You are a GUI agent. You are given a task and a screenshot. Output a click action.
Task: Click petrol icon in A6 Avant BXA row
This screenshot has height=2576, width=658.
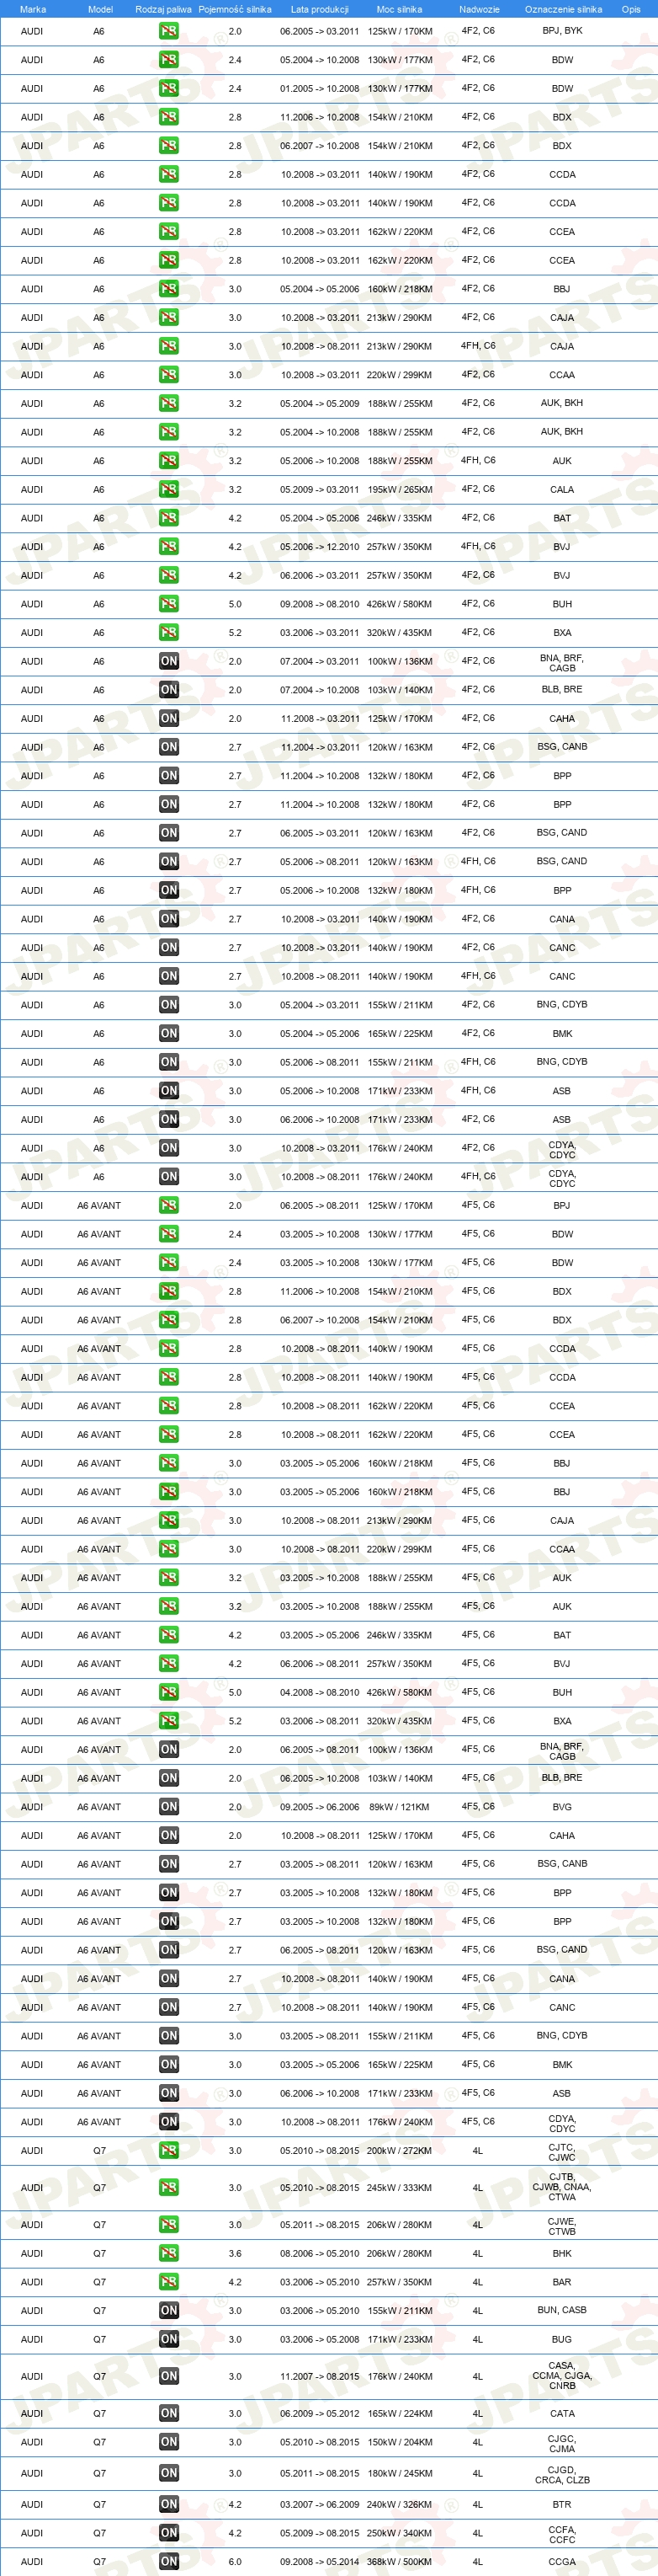pos(169,1721)
